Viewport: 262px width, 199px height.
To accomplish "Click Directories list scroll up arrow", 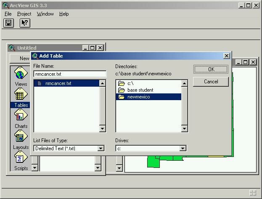I will [184, 83].
